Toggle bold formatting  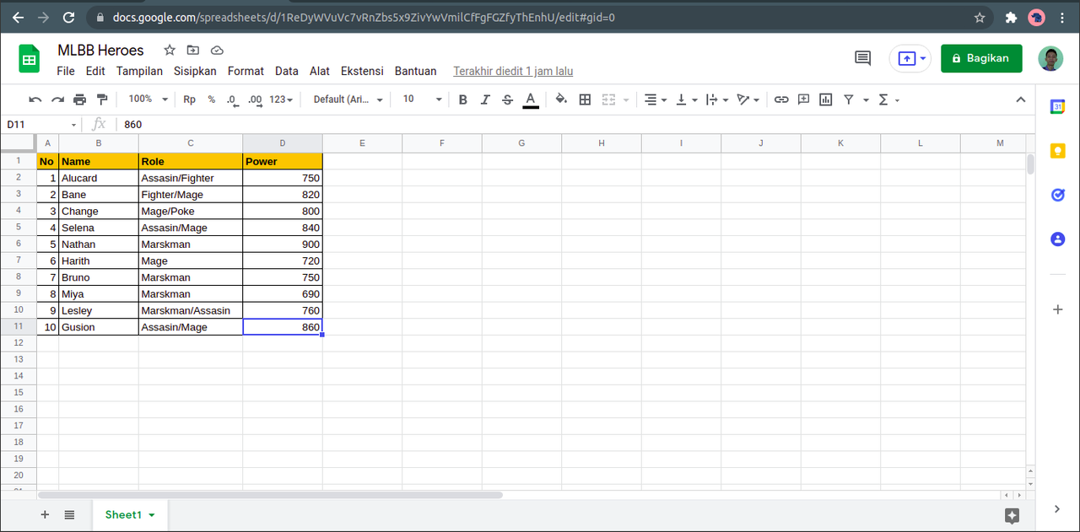(462, 99)
